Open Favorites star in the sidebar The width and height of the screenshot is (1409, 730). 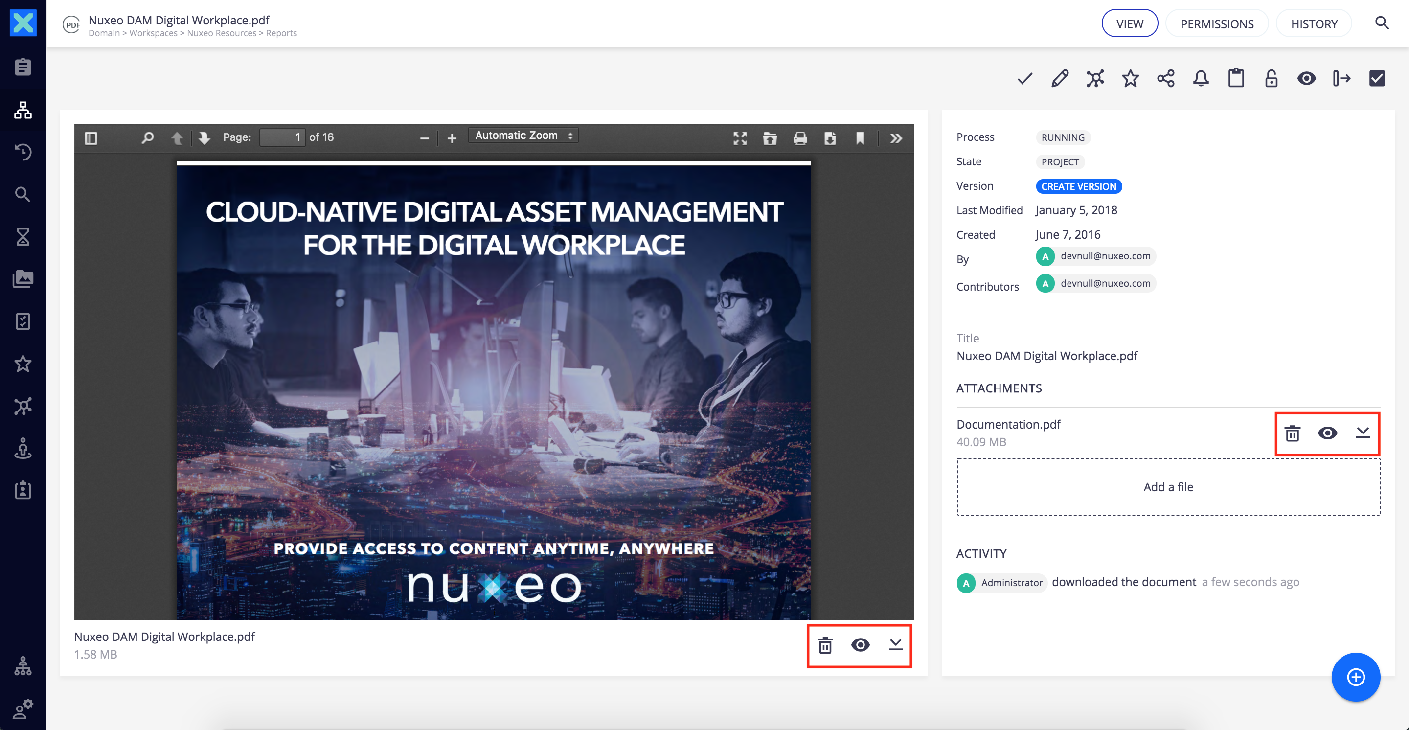[x=23, y=364]
